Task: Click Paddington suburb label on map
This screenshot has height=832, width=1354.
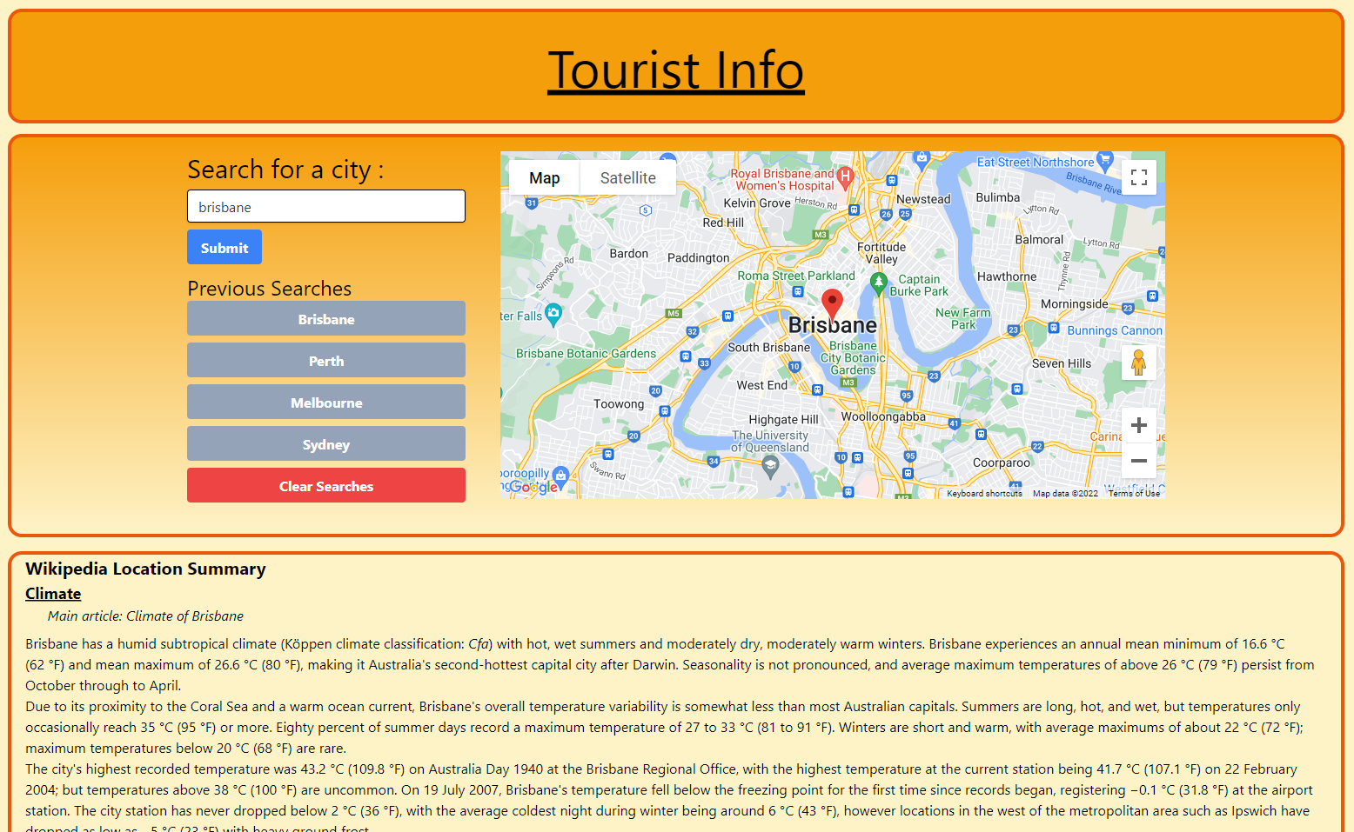Action: pyautogui.click(x=699, y=257)
